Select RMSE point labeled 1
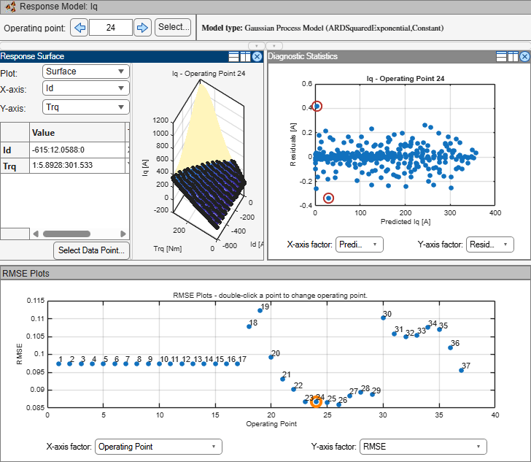This screenshot has height=462, width=531. 59,363
